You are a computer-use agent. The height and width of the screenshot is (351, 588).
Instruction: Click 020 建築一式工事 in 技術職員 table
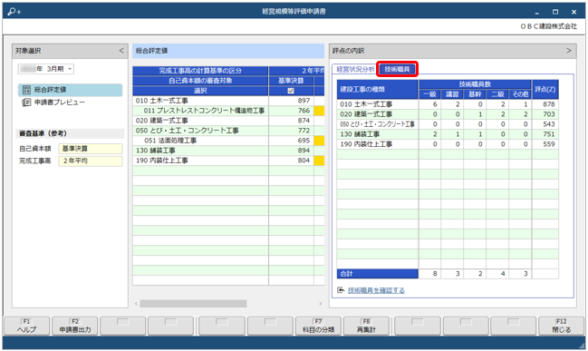tap(366, 114)
